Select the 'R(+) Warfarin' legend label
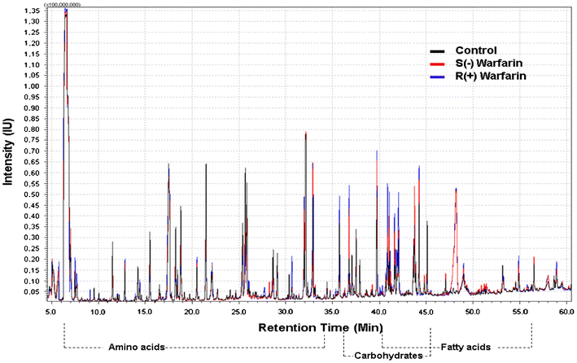 click(x=491, y=77)
